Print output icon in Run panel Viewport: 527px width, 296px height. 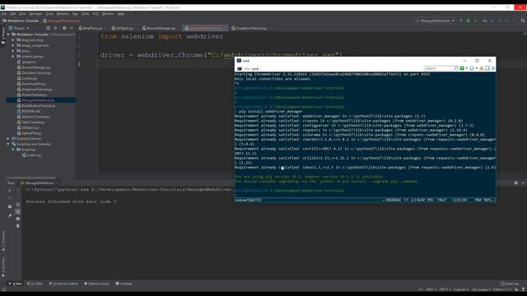(18, 219)
